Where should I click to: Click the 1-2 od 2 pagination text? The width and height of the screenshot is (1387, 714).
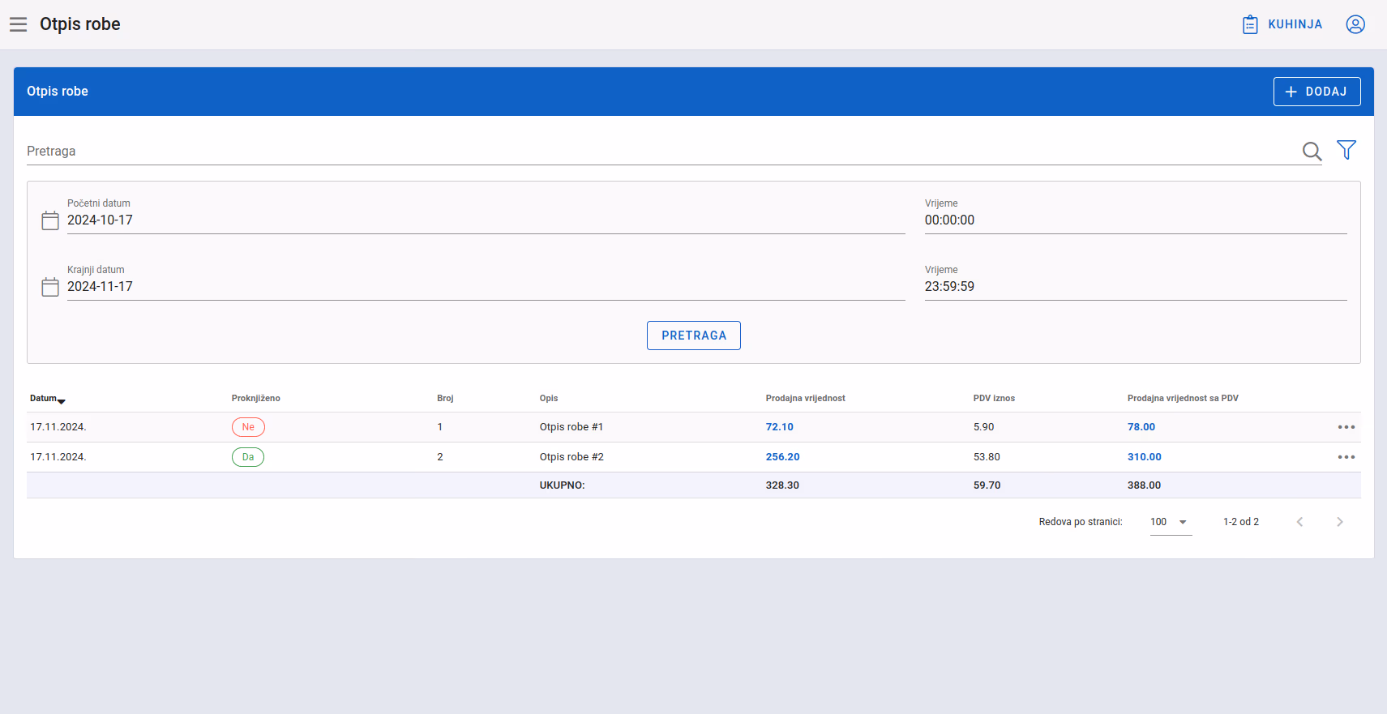coord(1241,522)
